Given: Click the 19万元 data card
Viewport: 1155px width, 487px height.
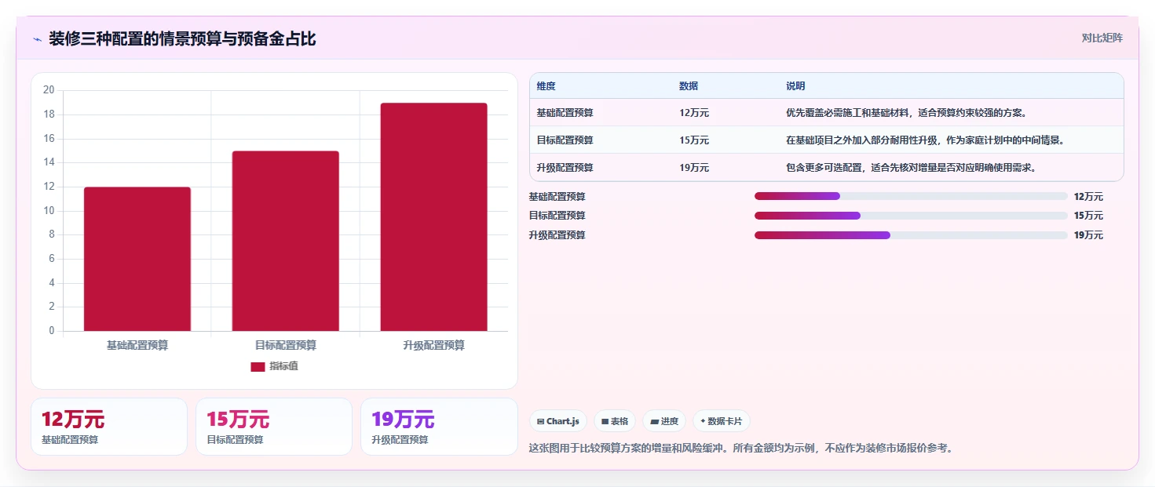Looking at the screenshot, I should point(439,427).
